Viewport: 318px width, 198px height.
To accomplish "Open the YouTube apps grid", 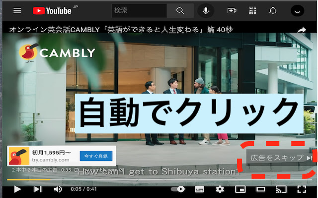I will (252, 10).
